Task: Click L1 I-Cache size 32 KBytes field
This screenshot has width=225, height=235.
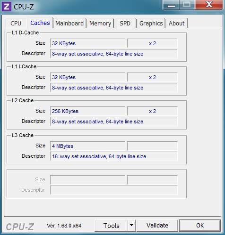Action: [x=87, y=77]
